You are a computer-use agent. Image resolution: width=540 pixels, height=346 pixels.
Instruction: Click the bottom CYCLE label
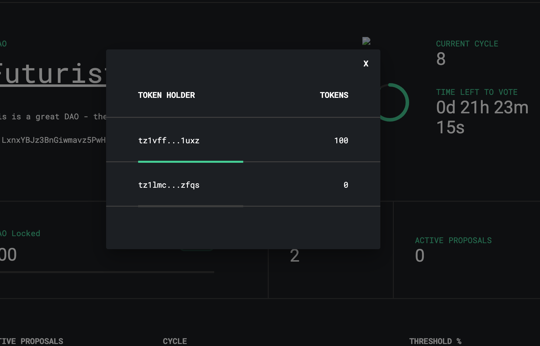tap(175, 341)
